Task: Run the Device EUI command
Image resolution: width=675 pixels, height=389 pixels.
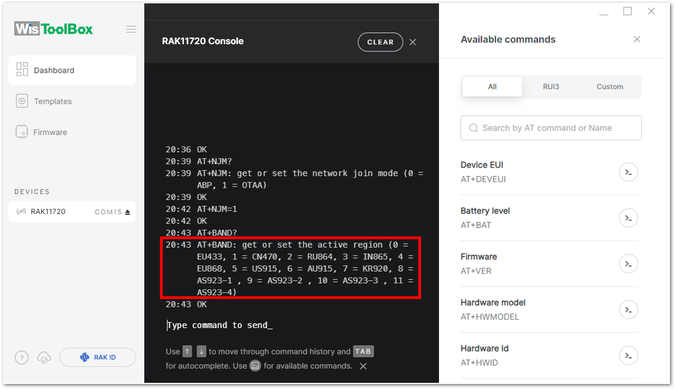Action: [x=629, y=172]
